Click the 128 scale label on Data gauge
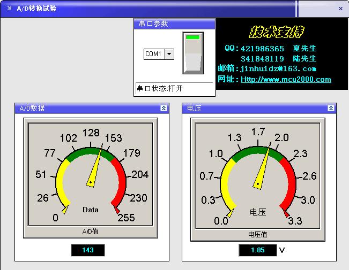349x270 pixels. coord(91,133)
